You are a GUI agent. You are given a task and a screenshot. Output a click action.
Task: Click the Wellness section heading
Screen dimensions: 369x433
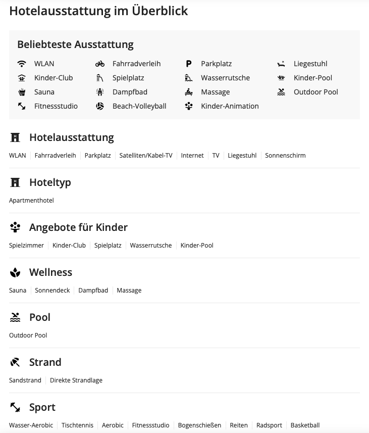coord(50,272)
